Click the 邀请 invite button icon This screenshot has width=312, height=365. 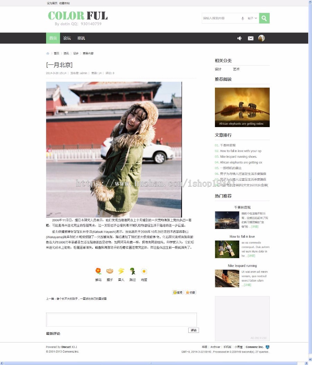pos(178,292)
